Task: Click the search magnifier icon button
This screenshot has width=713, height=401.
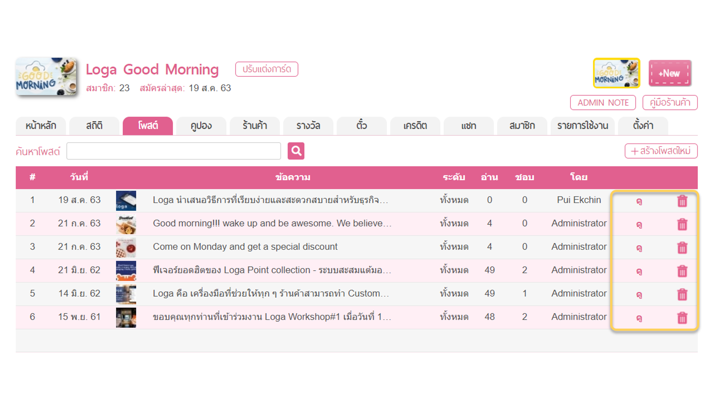Action: (296, 151)
